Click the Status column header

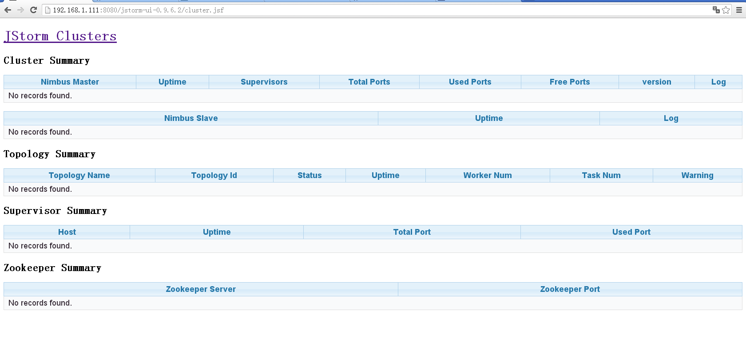(310, 175)
